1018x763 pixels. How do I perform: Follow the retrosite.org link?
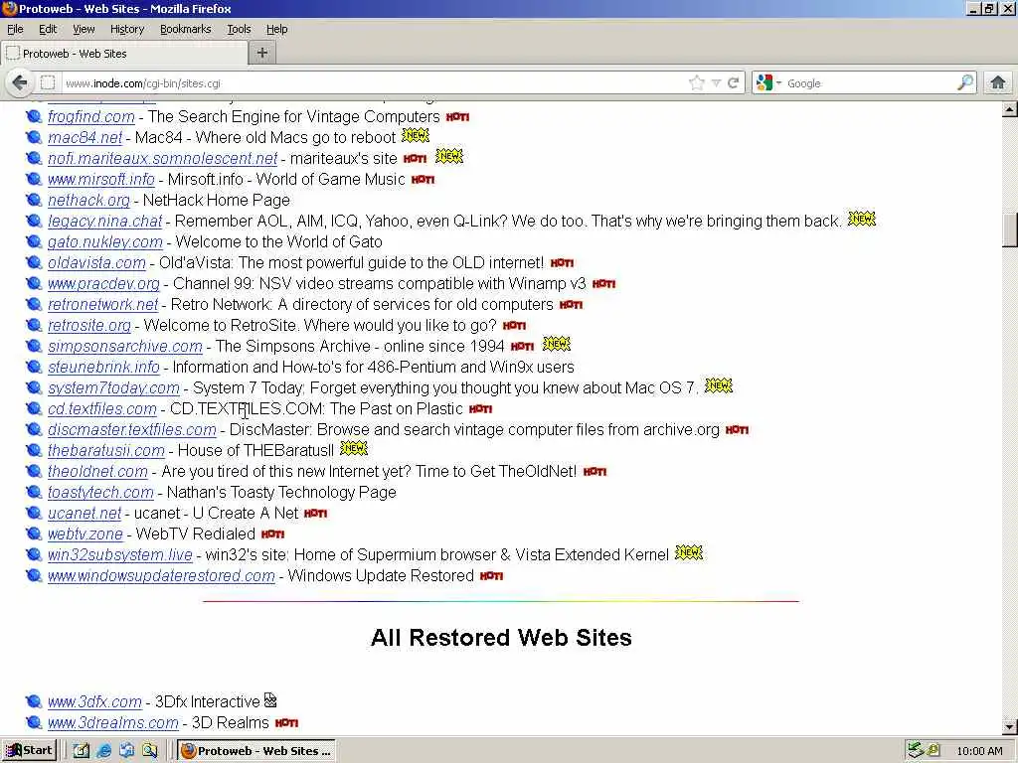pyautogui.click(x=88, y=325)
